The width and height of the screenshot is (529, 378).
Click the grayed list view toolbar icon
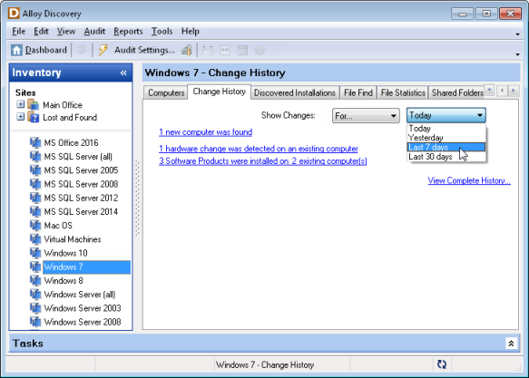(x=242, y=50)
